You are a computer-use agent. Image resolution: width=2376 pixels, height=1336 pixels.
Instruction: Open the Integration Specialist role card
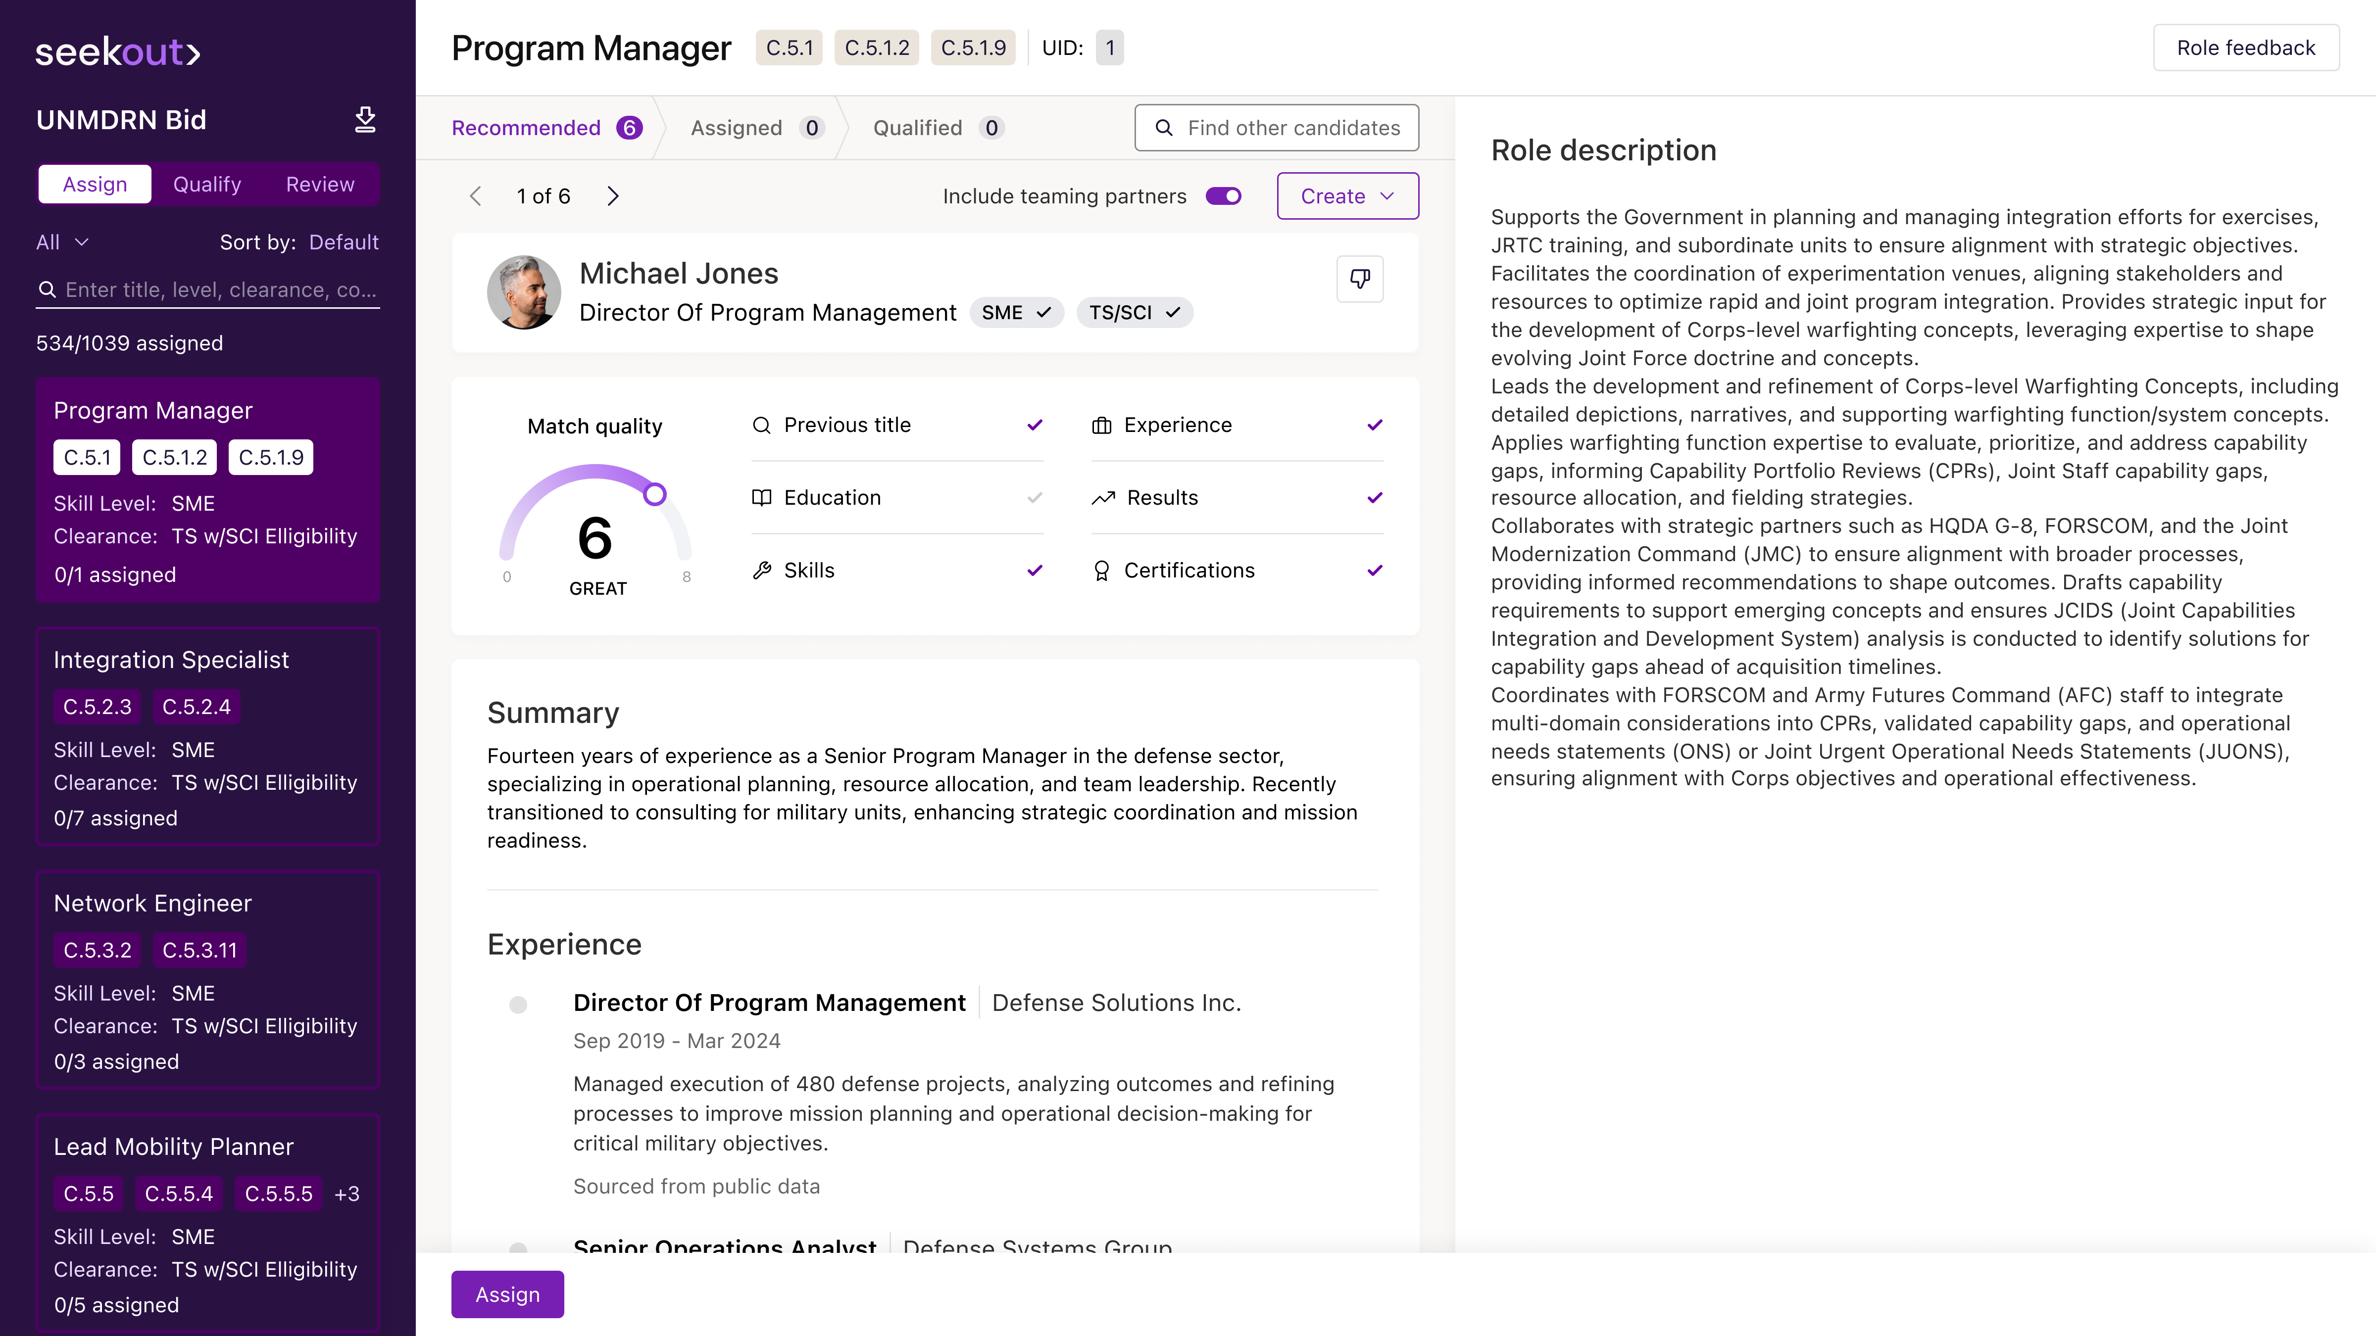pos(207,737)
